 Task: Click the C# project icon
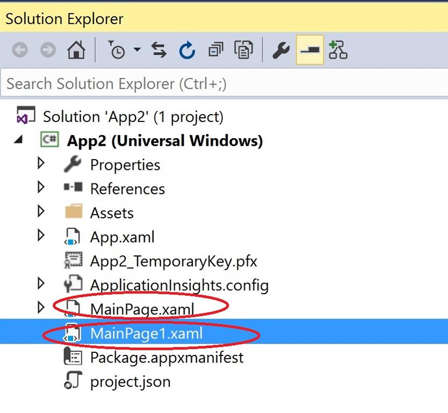pyautogui.click(x=49, y=139)
